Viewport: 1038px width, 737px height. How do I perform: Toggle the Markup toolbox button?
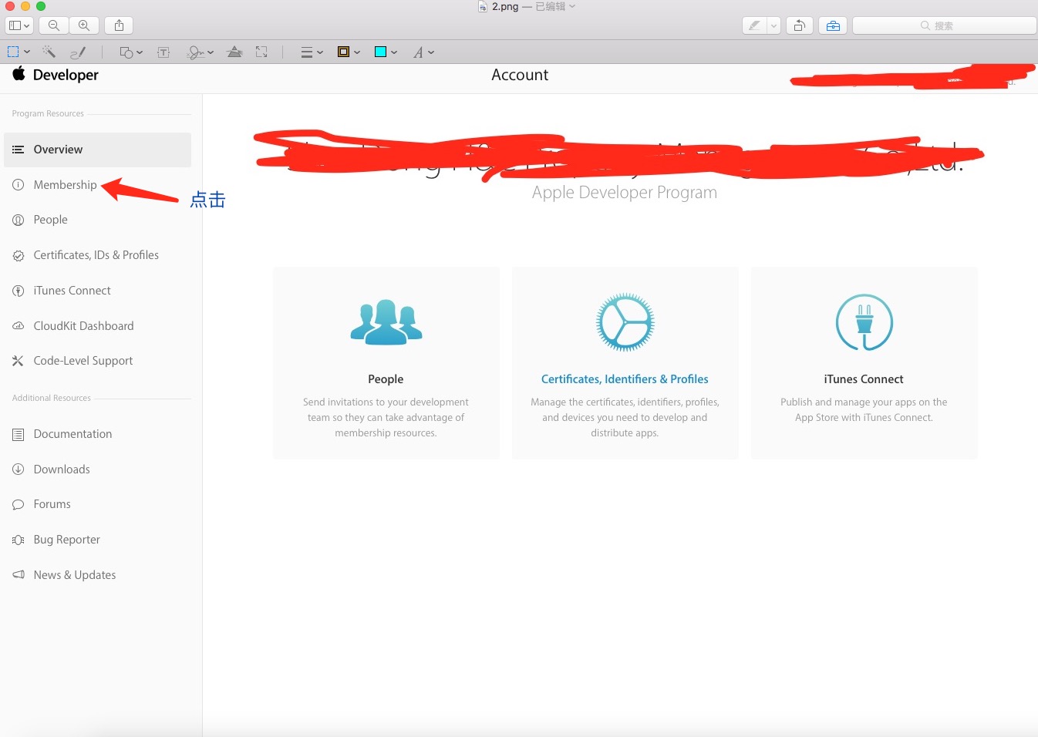833,25
